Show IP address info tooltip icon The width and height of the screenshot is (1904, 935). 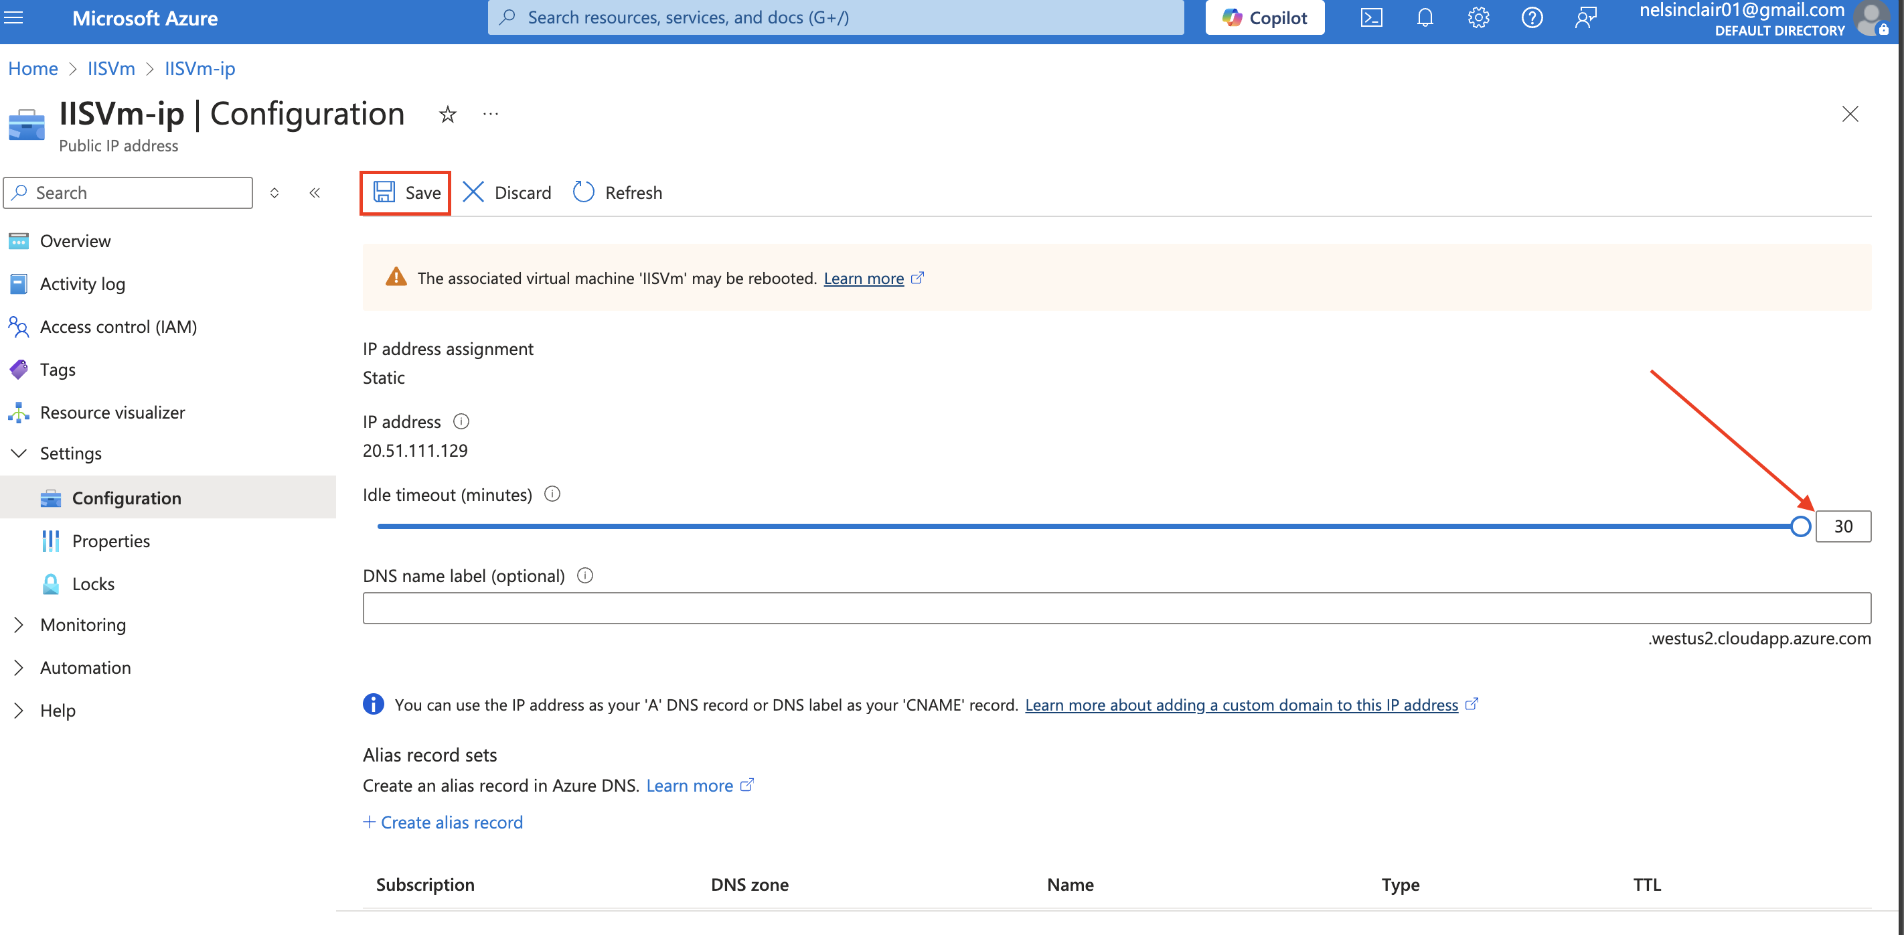pyautogui.click(x=461, y=421)
